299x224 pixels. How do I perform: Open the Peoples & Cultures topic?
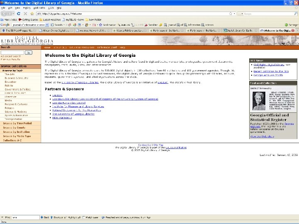click(x=16, y=105)
